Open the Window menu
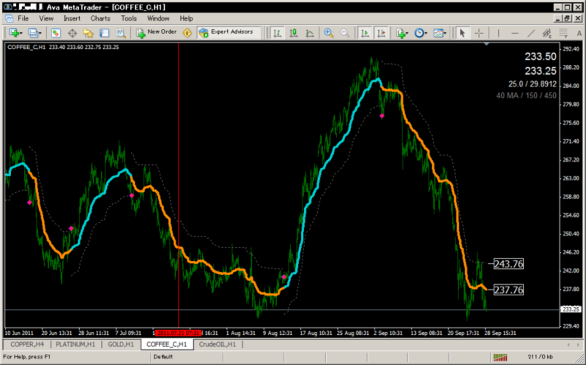This screenshot has height=365, width=586. 158,18
